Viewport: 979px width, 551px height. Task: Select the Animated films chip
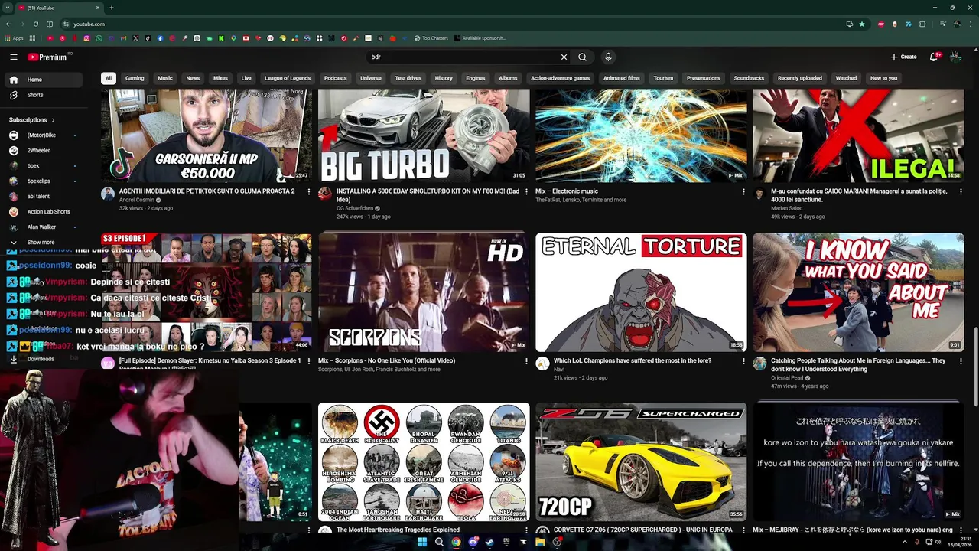click(622, 78)
